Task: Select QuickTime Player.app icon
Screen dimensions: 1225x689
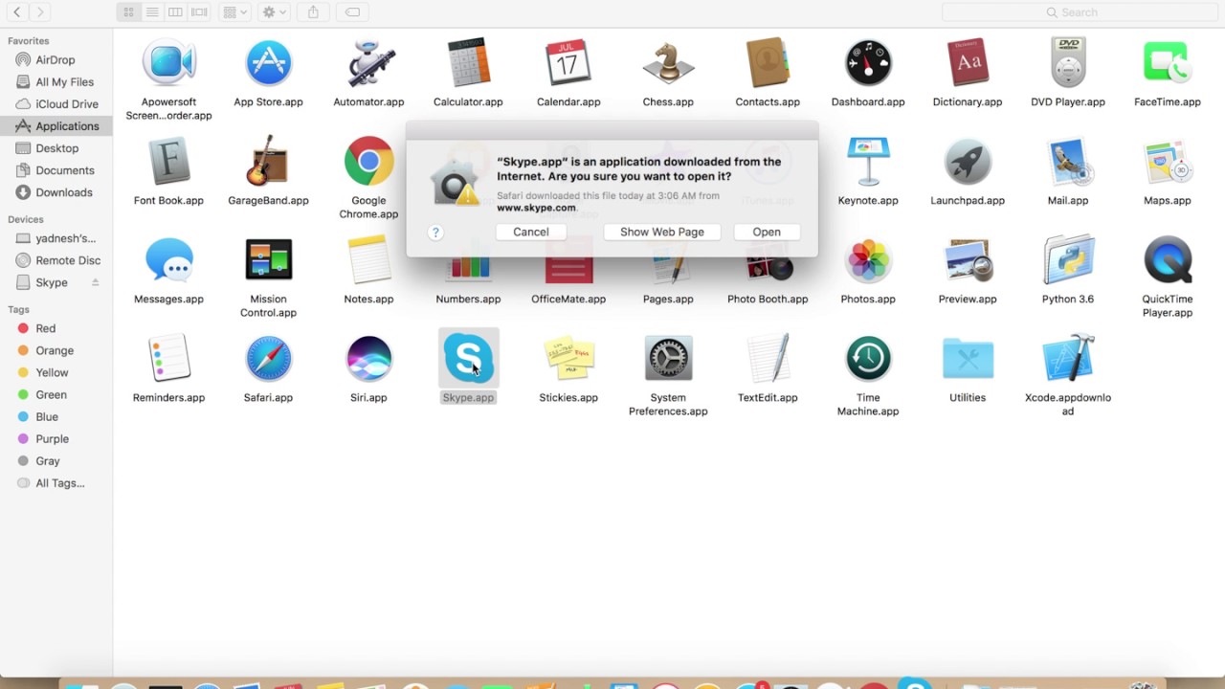Action: [1168, 260]
